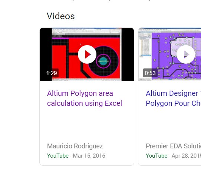Click the YouTube source label under Mauricio Rodriguez

coord(58,156)
